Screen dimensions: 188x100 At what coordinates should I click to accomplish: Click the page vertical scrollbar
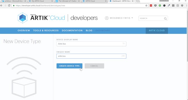click(187, 36)
